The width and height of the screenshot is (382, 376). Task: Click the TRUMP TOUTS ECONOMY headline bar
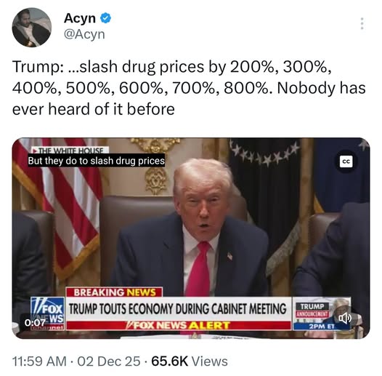[x=179, y=309]
